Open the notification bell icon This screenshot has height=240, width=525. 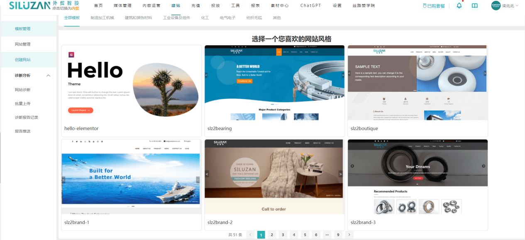pos(459,6)
